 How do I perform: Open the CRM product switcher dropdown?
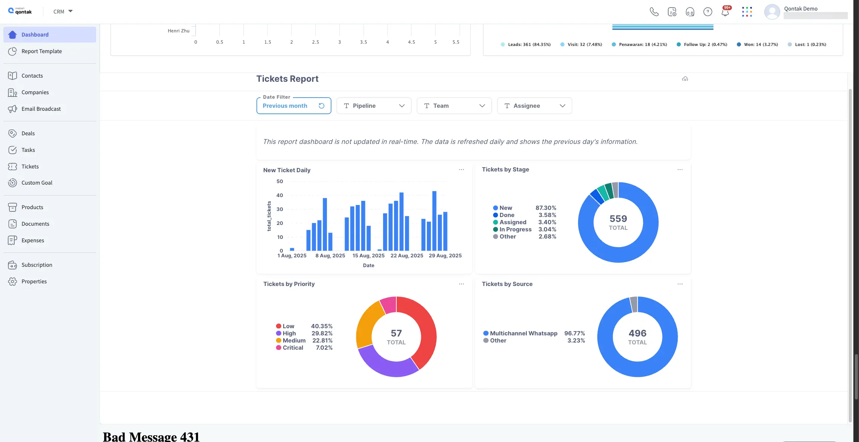[62, 11]
